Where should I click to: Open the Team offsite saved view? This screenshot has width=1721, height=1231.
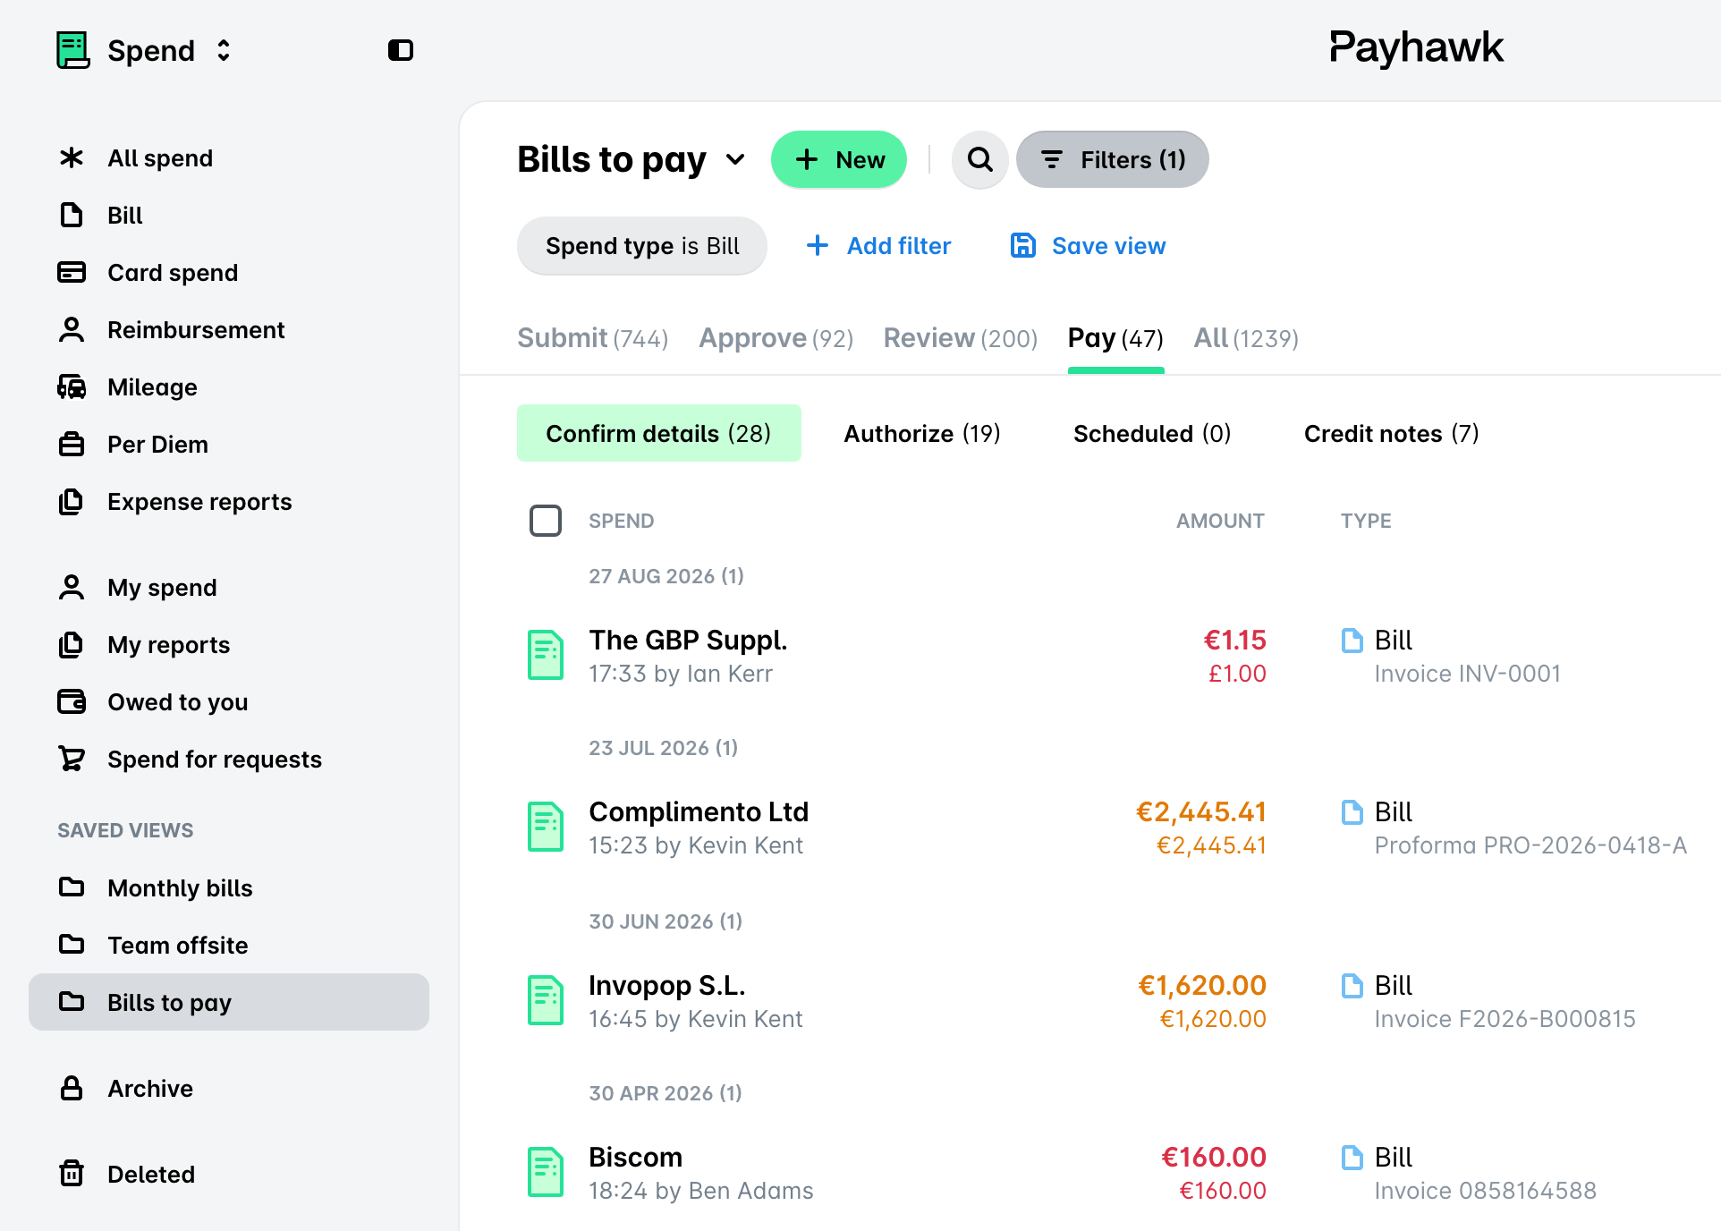229,946
